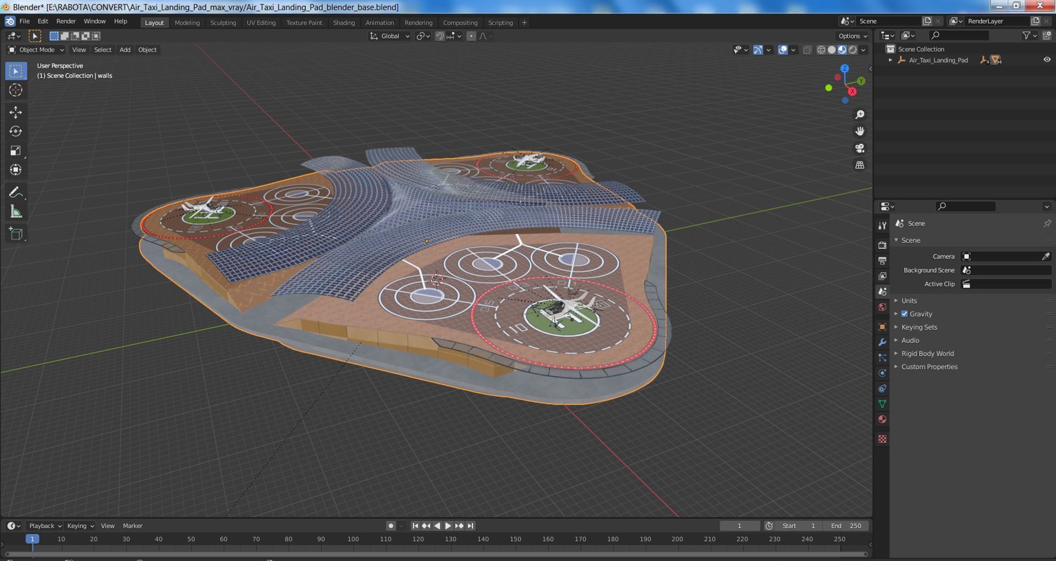
Task: Open the Render menu
Action: point(66,21)
